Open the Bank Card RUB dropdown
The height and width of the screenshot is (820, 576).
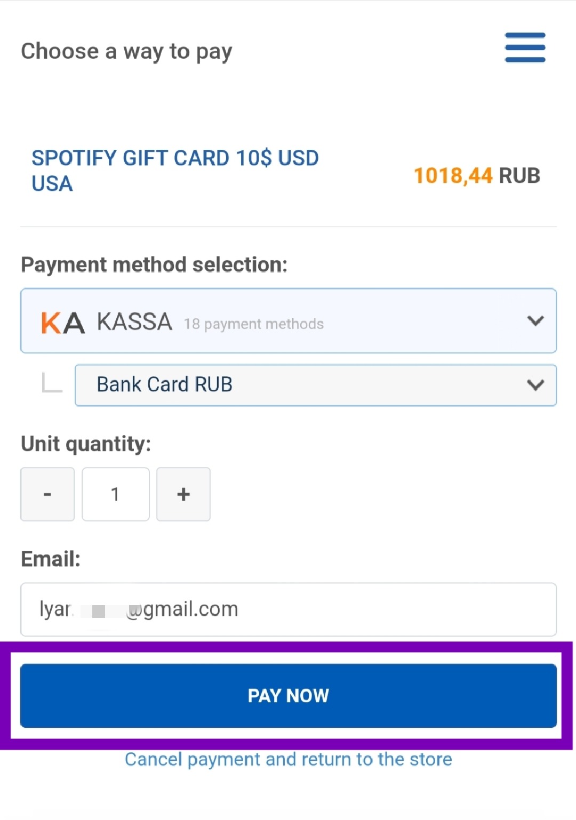click(x=315, y=385)
